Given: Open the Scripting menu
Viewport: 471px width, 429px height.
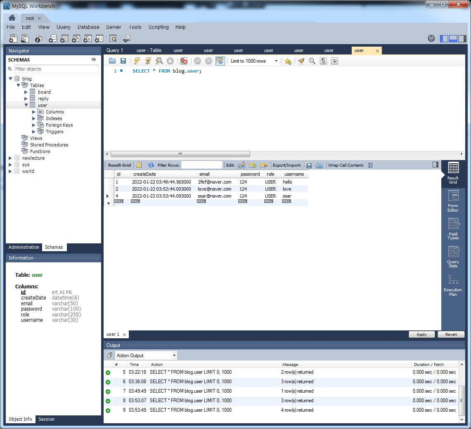Looking at the screenshot, I should pyautogui.click(x=159, y=27).
